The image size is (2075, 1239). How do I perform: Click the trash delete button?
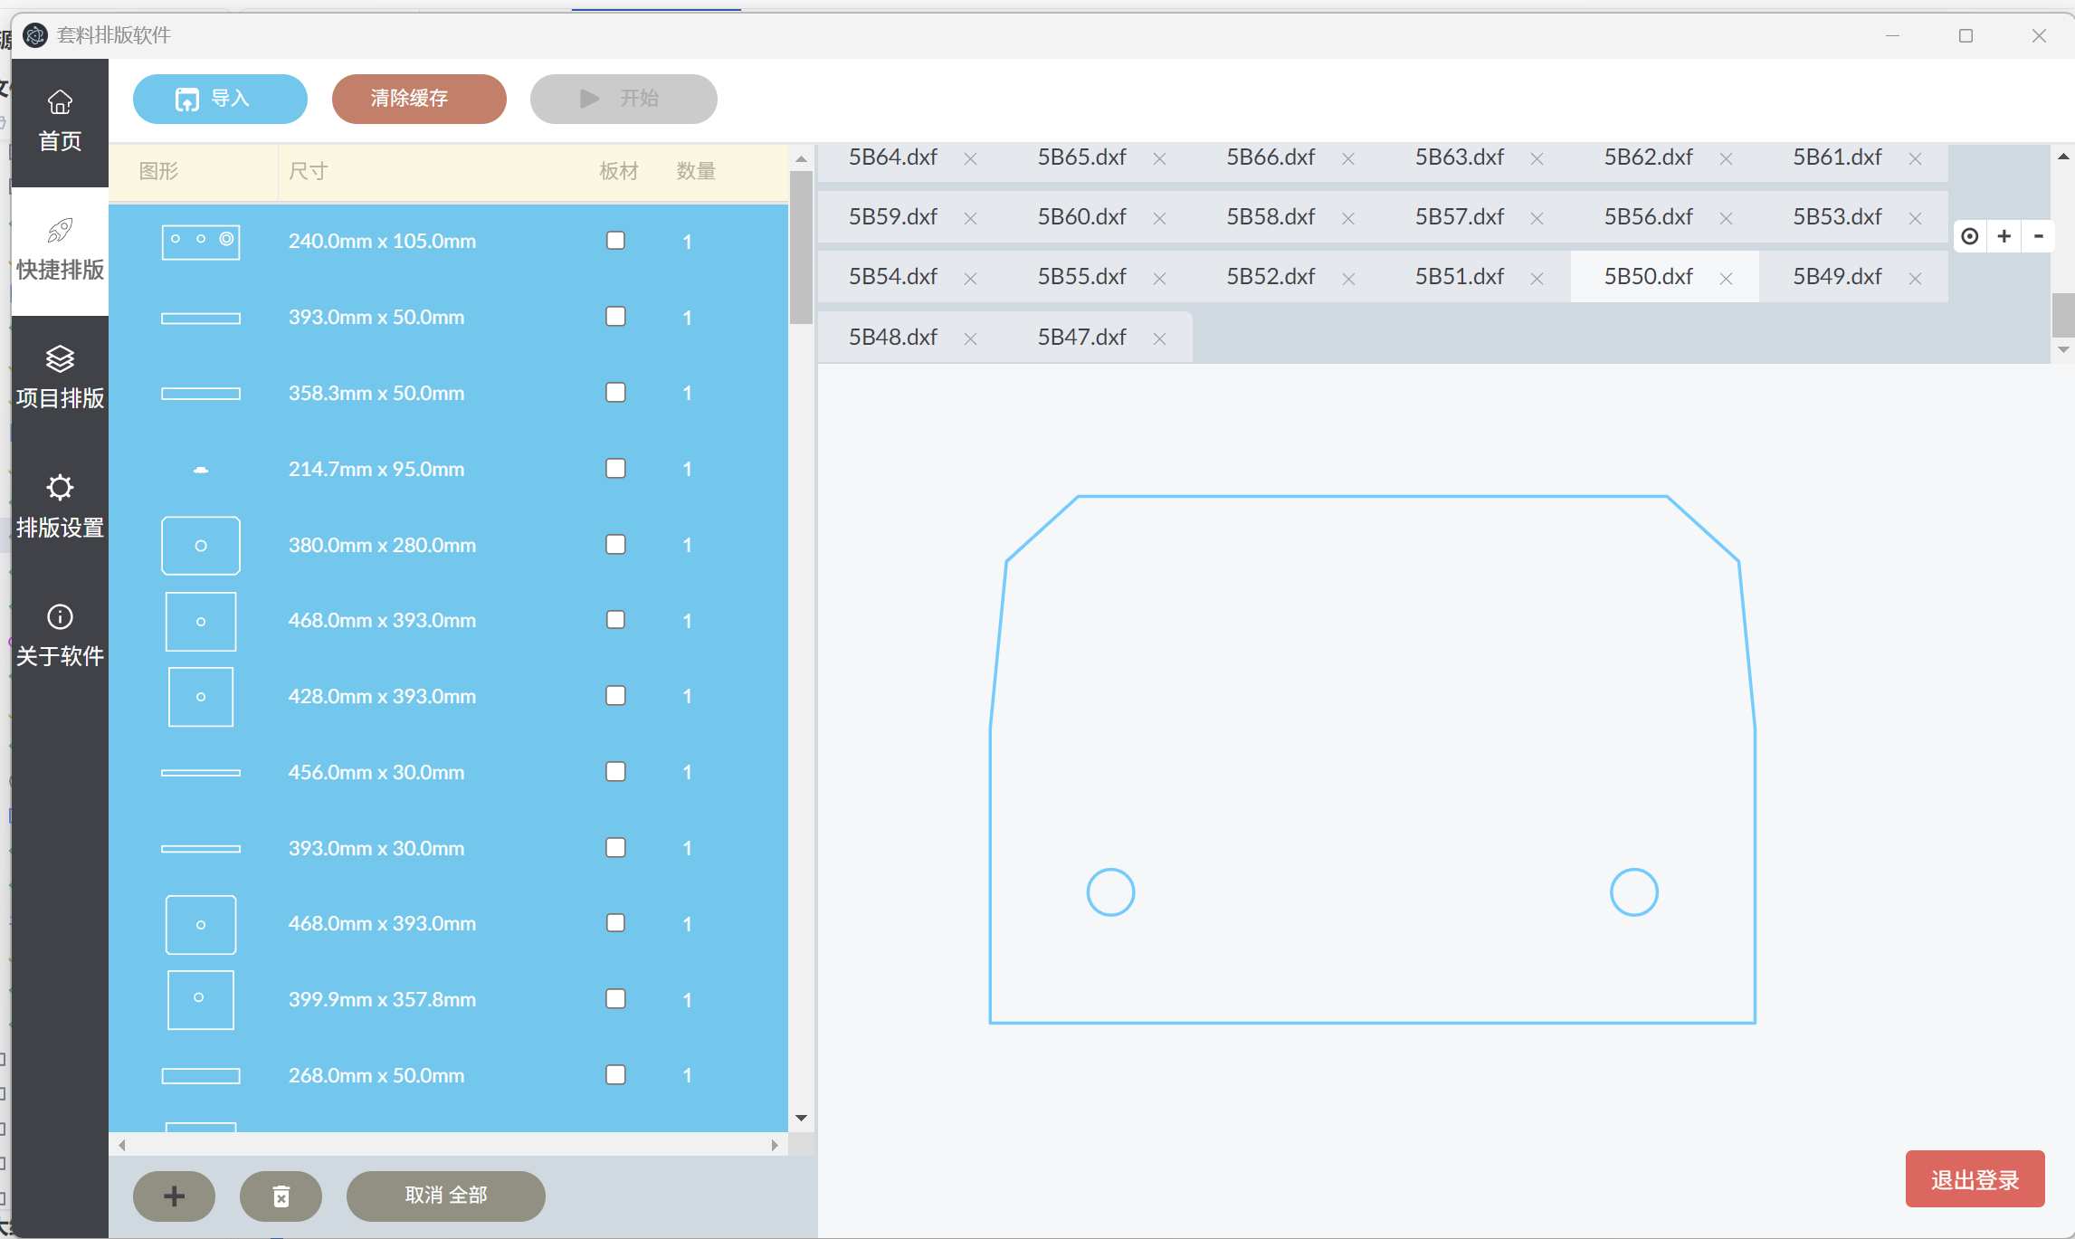281,1196
